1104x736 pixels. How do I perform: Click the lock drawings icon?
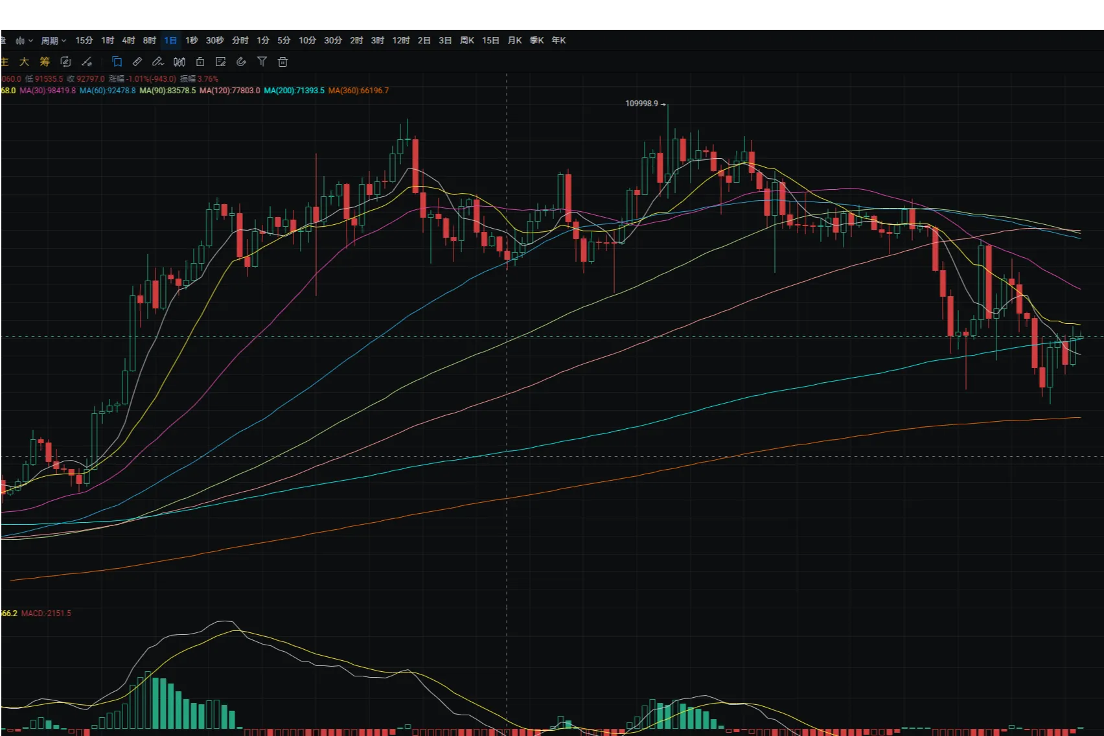pyautogui.click(x=200, y=62)
